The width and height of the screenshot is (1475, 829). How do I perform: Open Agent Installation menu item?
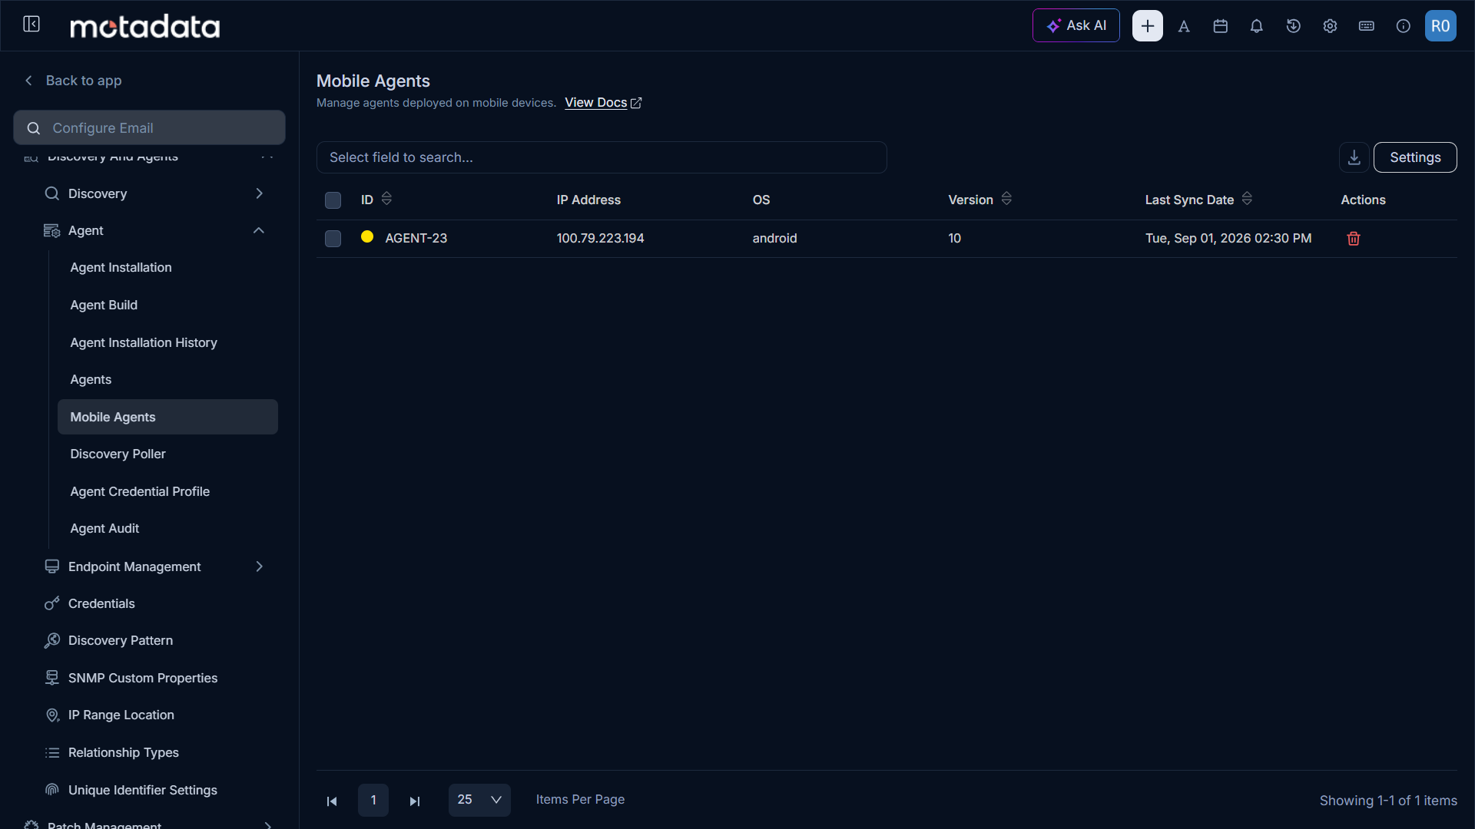coord(121,267)
